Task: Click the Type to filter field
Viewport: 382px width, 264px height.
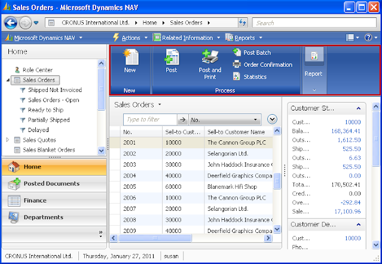Action: pos(150,119)
